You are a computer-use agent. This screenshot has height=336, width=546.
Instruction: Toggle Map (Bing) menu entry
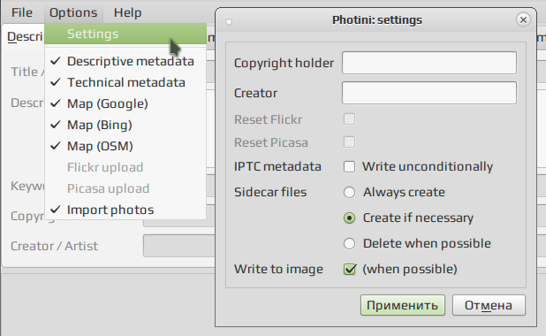125,126
